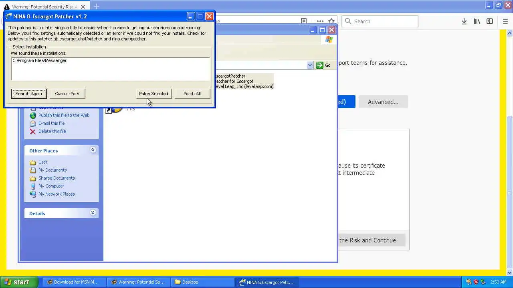Viewport: 513px width, 288px height.
Task: Click the Patch Selected button
Action: tap(153, 94)
